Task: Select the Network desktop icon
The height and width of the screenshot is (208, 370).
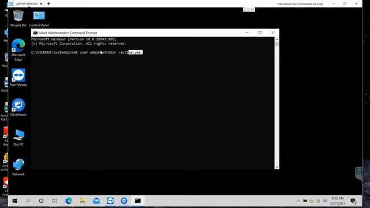Action: pos(18,167)
